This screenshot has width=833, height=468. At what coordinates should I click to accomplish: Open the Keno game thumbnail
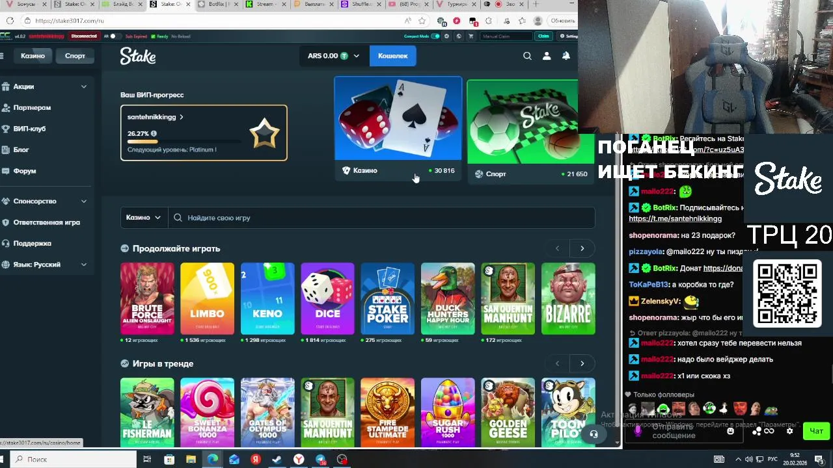267,298
